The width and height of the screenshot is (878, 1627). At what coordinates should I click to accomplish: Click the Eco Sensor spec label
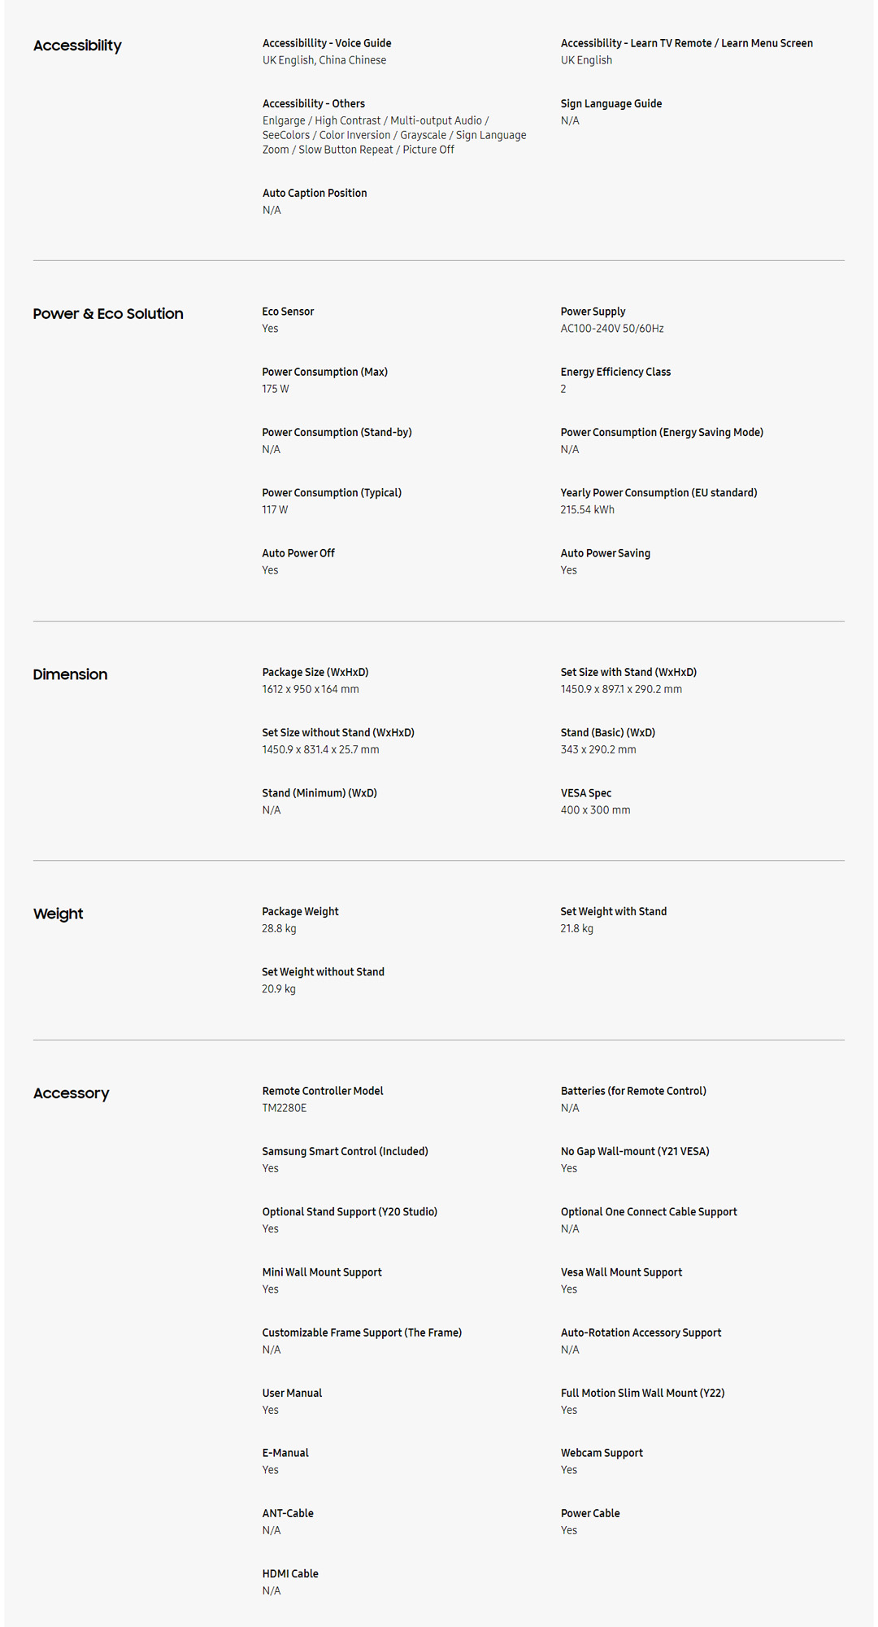pyautogui.click(x=288, y=312)
